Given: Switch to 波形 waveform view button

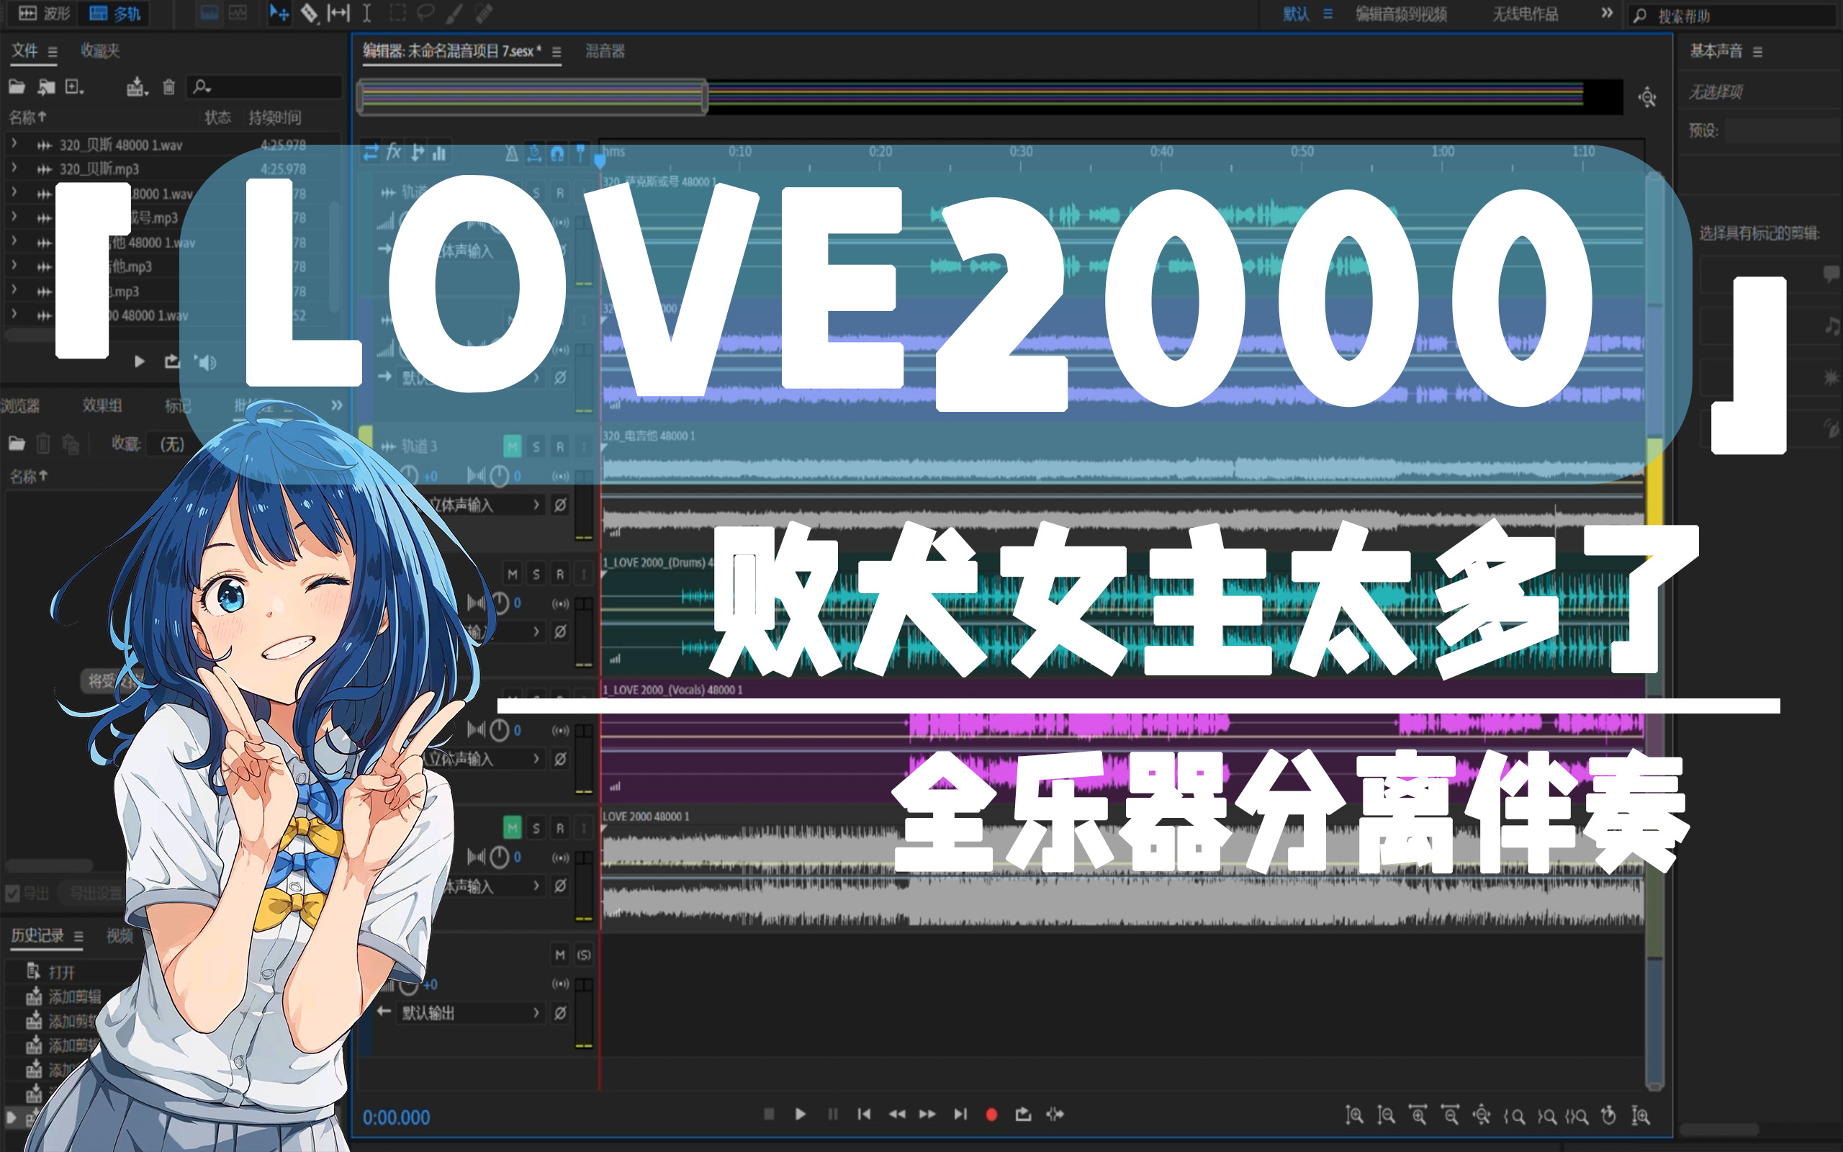Looking at the screenshot, I should click(44, 13).
